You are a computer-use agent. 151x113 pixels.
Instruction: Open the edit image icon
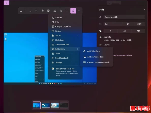49,11
